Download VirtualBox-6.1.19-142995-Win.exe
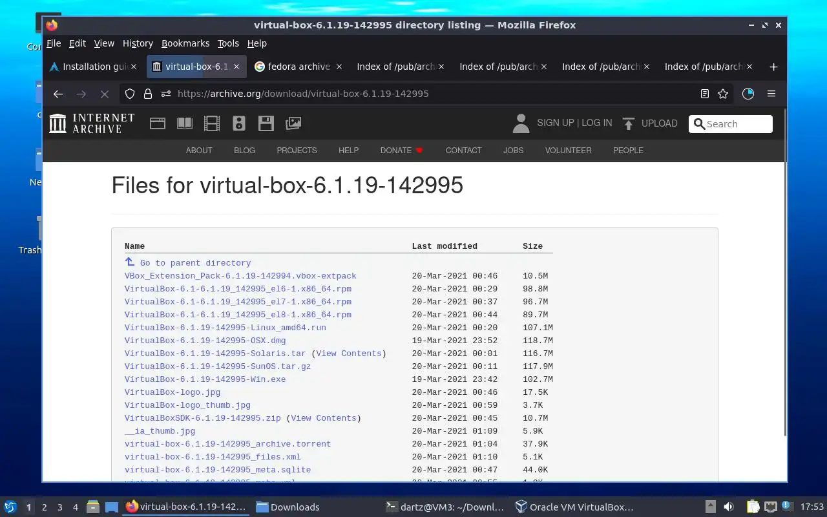This screenshot has height=517, width=827. (205, 379)
